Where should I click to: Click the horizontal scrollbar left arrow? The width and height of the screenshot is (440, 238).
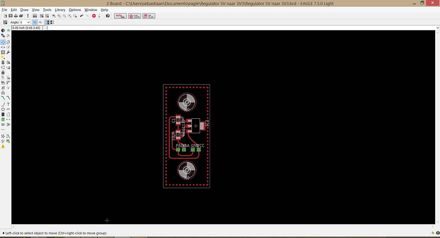14,226
